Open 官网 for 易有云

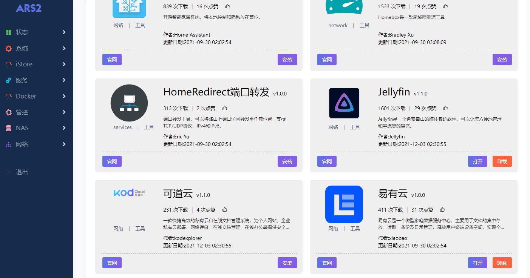(x=327, y=263)
